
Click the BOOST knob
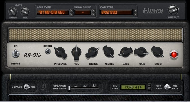tap(157, 52)
